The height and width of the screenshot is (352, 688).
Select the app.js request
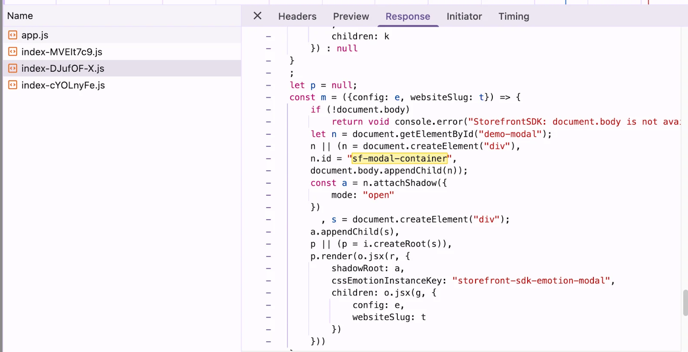pyautogui.click(x=122, y=35)
